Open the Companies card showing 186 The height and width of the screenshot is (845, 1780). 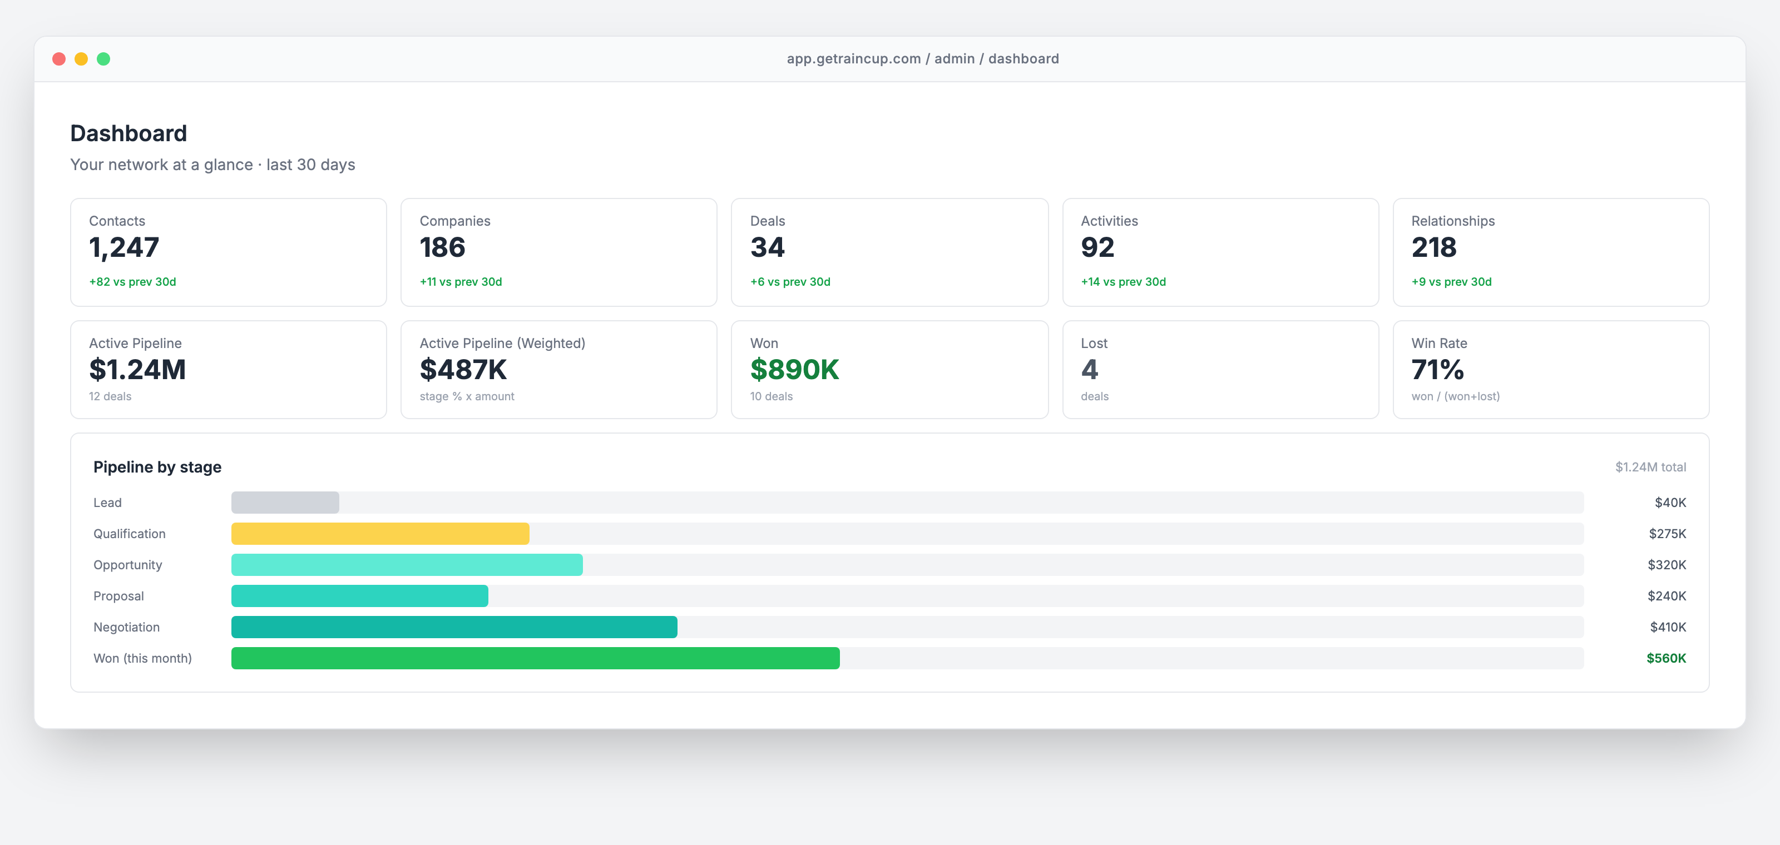[558, 252]
